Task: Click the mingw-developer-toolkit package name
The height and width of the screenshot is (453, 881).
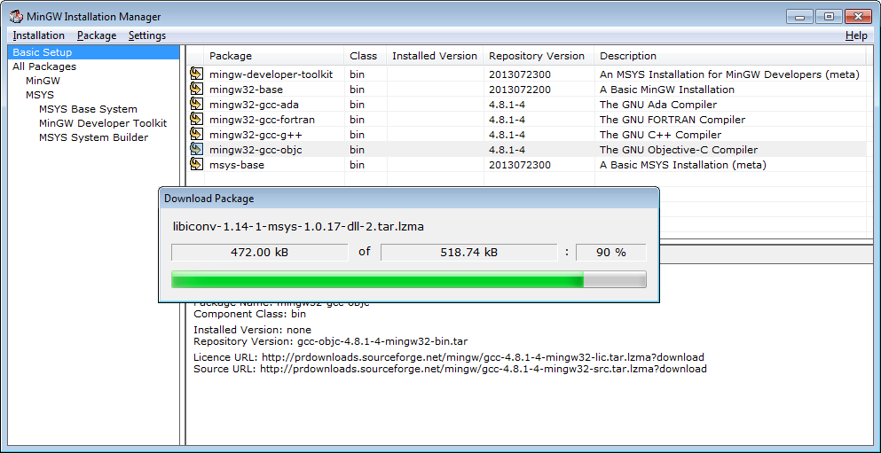Action: (271, 74)
